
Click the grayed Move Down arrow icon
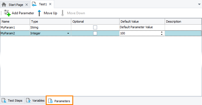(x=63, y=13)
